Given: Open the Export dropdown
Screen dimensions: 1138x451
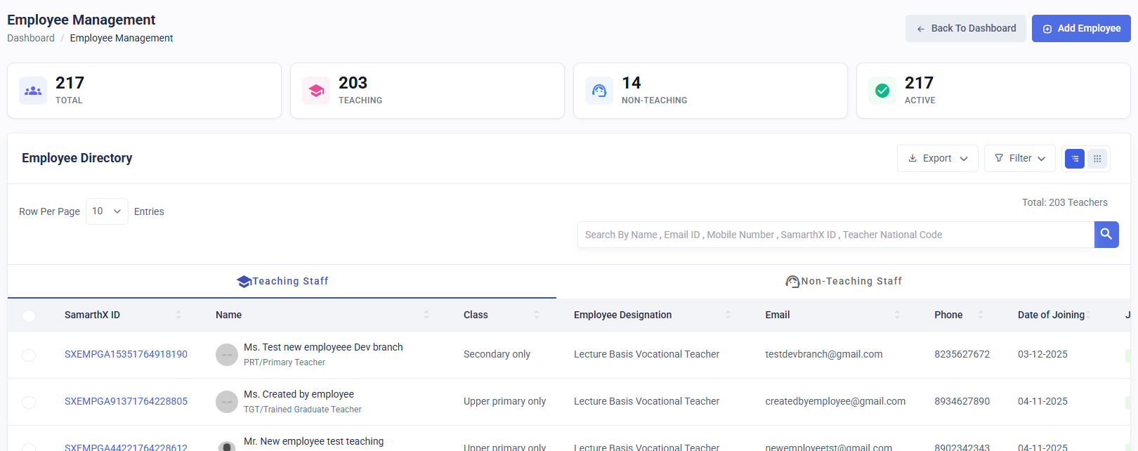Looking at the screenshot, I should click(938, 159).
